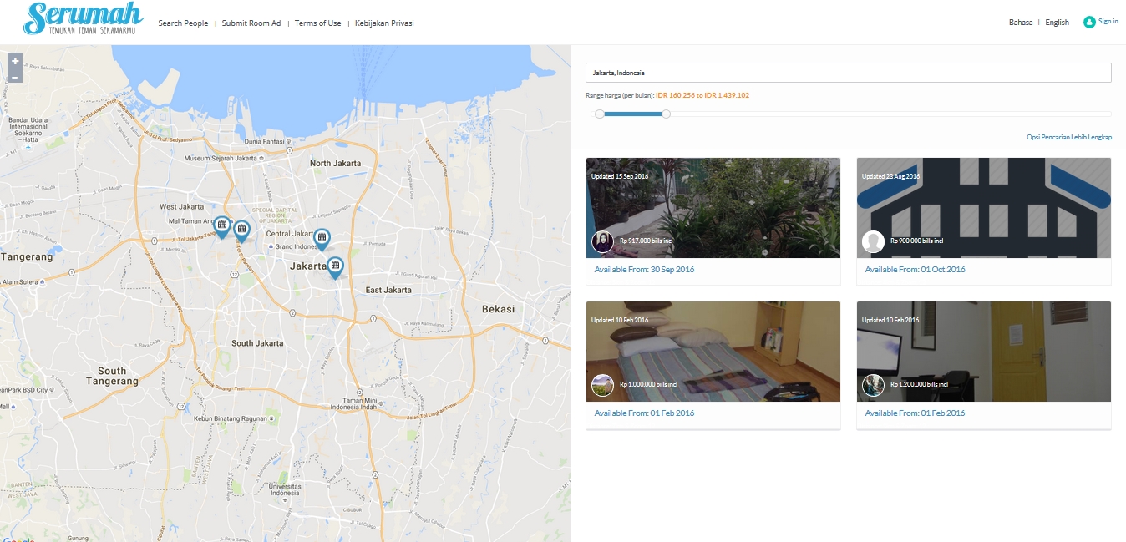Viewport: 1126px width, 542px height.
Task: Open Submit Room Ad page
Action: tap(251, 23)
